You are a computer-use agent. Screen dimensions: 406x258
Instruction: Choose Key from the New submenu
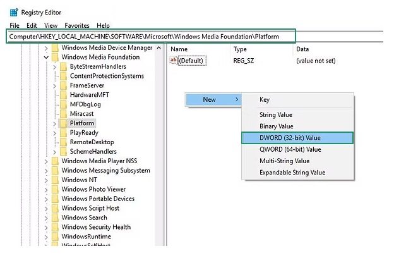point(297,99)
